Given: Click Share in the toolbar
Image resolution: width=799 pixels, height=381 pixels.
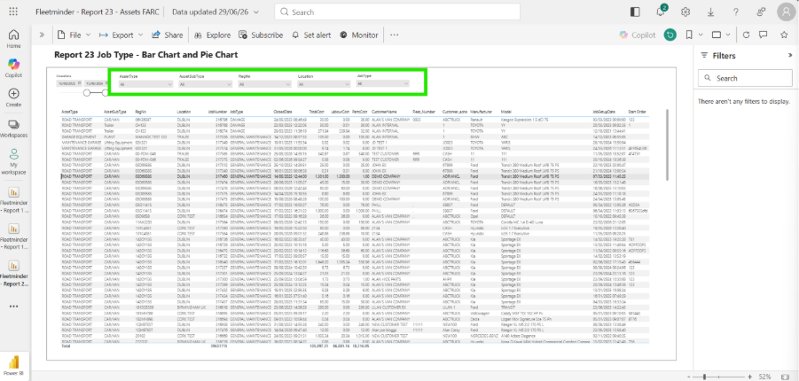Looking at the screenshot, I should coord(167,35).
